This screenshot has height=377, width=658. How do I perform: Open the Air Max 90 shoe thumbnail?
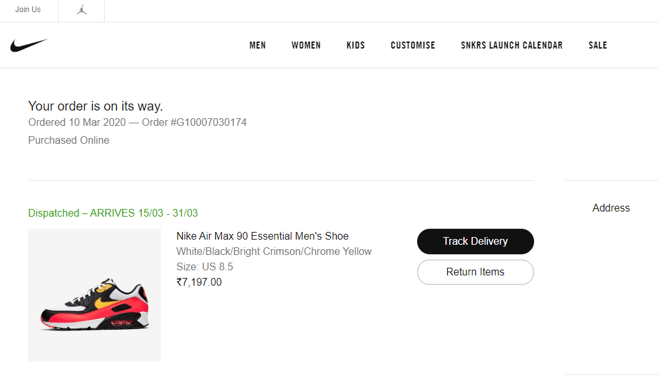tap(95, 295)
